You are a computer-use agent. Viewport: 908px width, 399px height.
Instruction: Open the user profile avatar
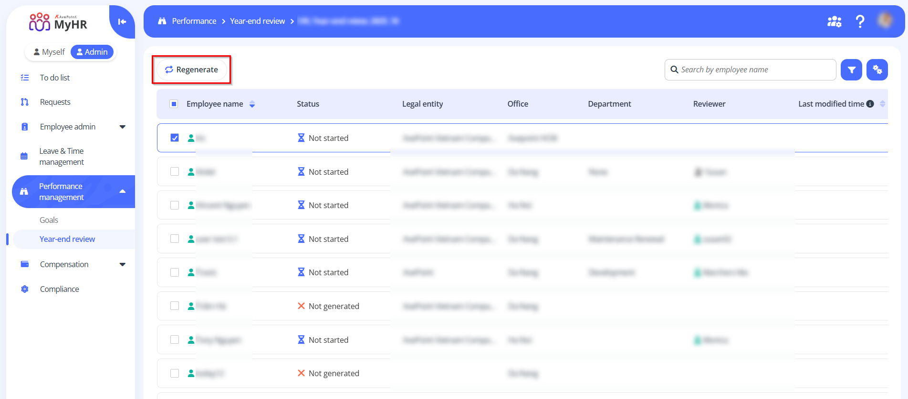(885, 20)
